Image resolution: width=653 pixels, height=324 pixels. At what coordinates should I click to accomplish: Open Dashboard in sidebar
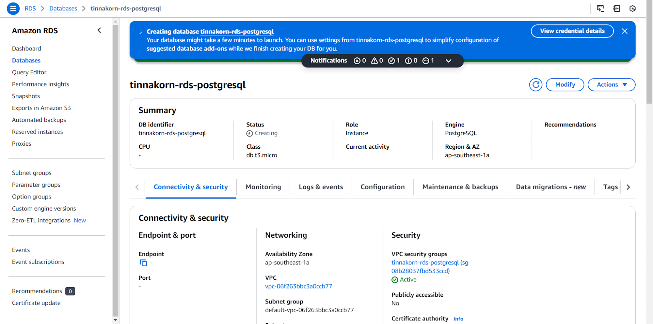click(26, 49)
